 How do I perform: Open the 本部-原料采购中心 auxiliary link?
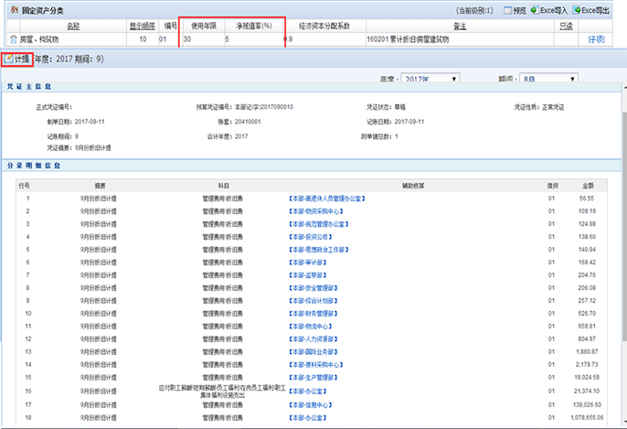(x=316, y=365)
